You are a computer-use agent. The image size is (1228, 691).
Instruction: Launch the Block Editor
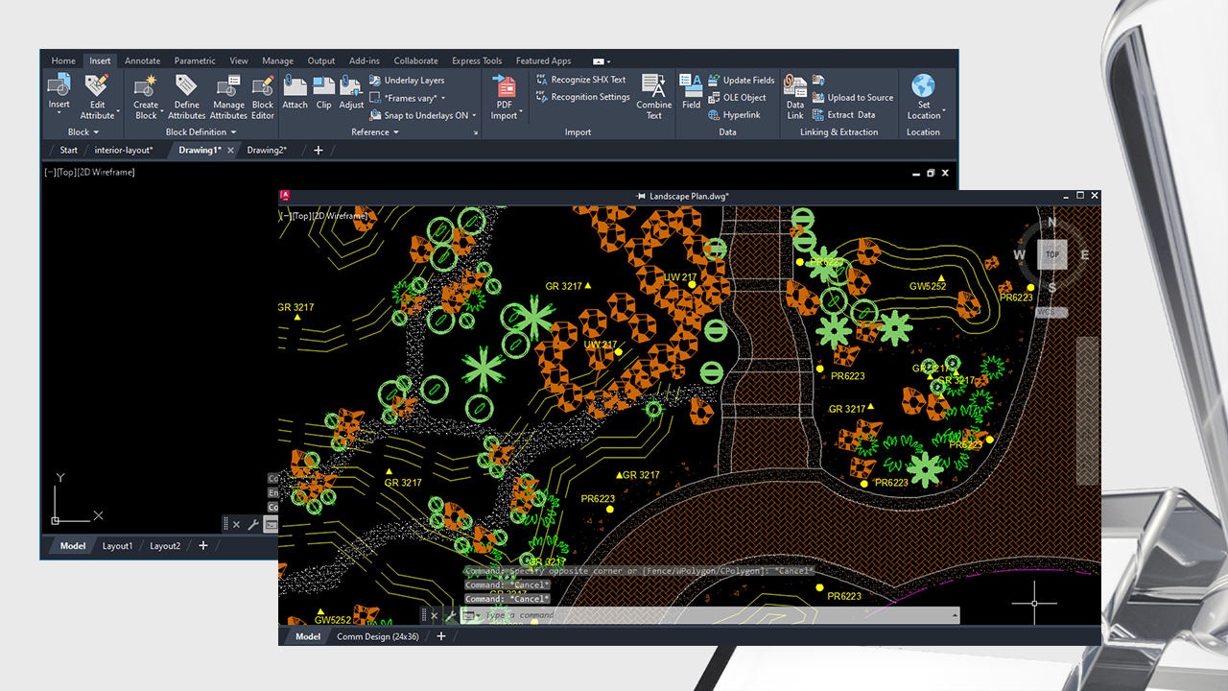[263, 88]
